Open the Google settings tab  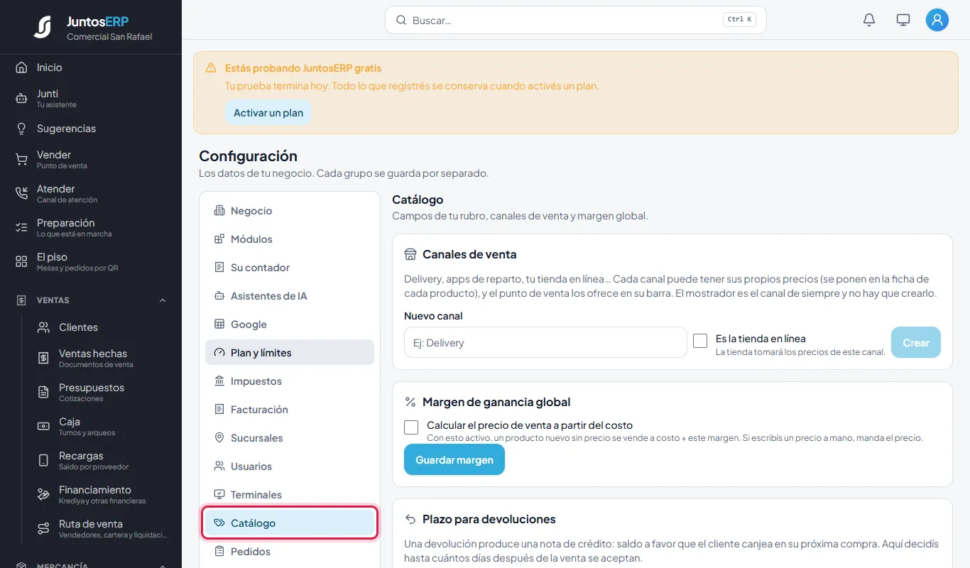click(290, 324)
